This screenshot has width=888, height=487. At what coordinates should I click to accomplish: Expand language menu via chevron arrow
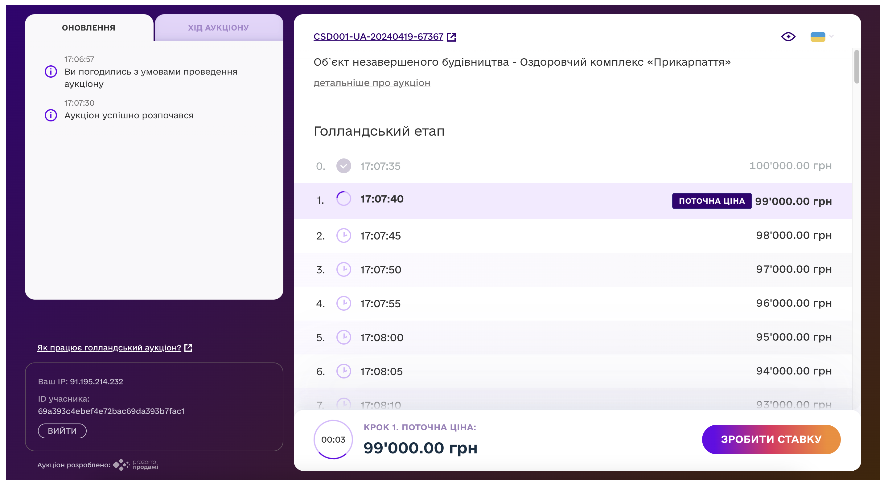pos(831,36)
